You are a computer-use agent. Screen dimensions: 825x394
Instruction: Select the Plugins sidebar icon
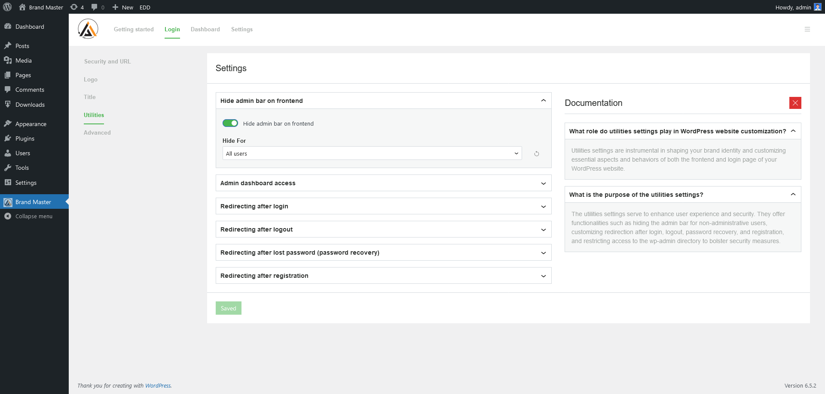(9, 138)
